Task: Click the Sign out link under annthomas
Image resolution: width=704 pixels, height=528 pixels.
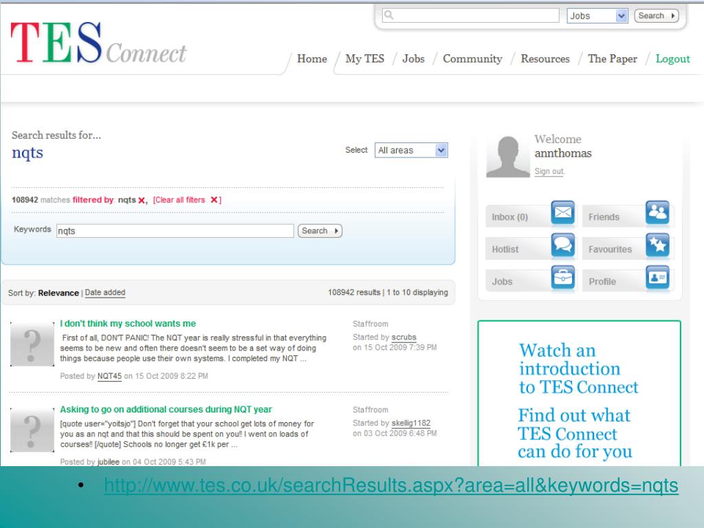Action: tap(549, 171)
